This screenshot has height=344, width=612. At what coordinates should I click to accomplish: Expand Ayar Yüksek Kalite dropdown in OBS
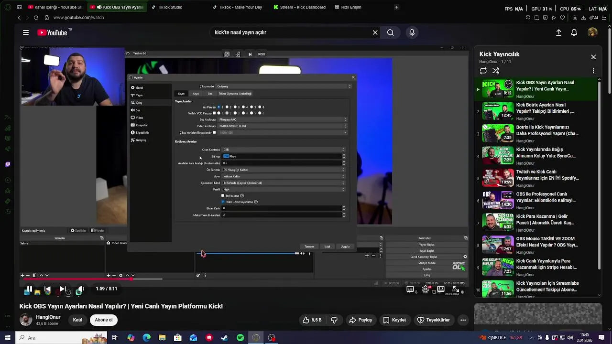coord(284,176)
